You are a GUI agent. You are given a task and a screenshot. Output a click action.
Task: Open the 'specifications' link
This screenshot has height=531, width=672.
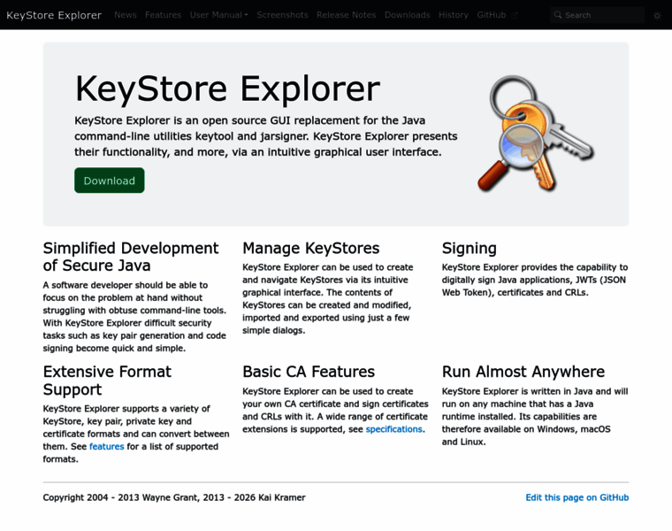(x=393, y=429)
